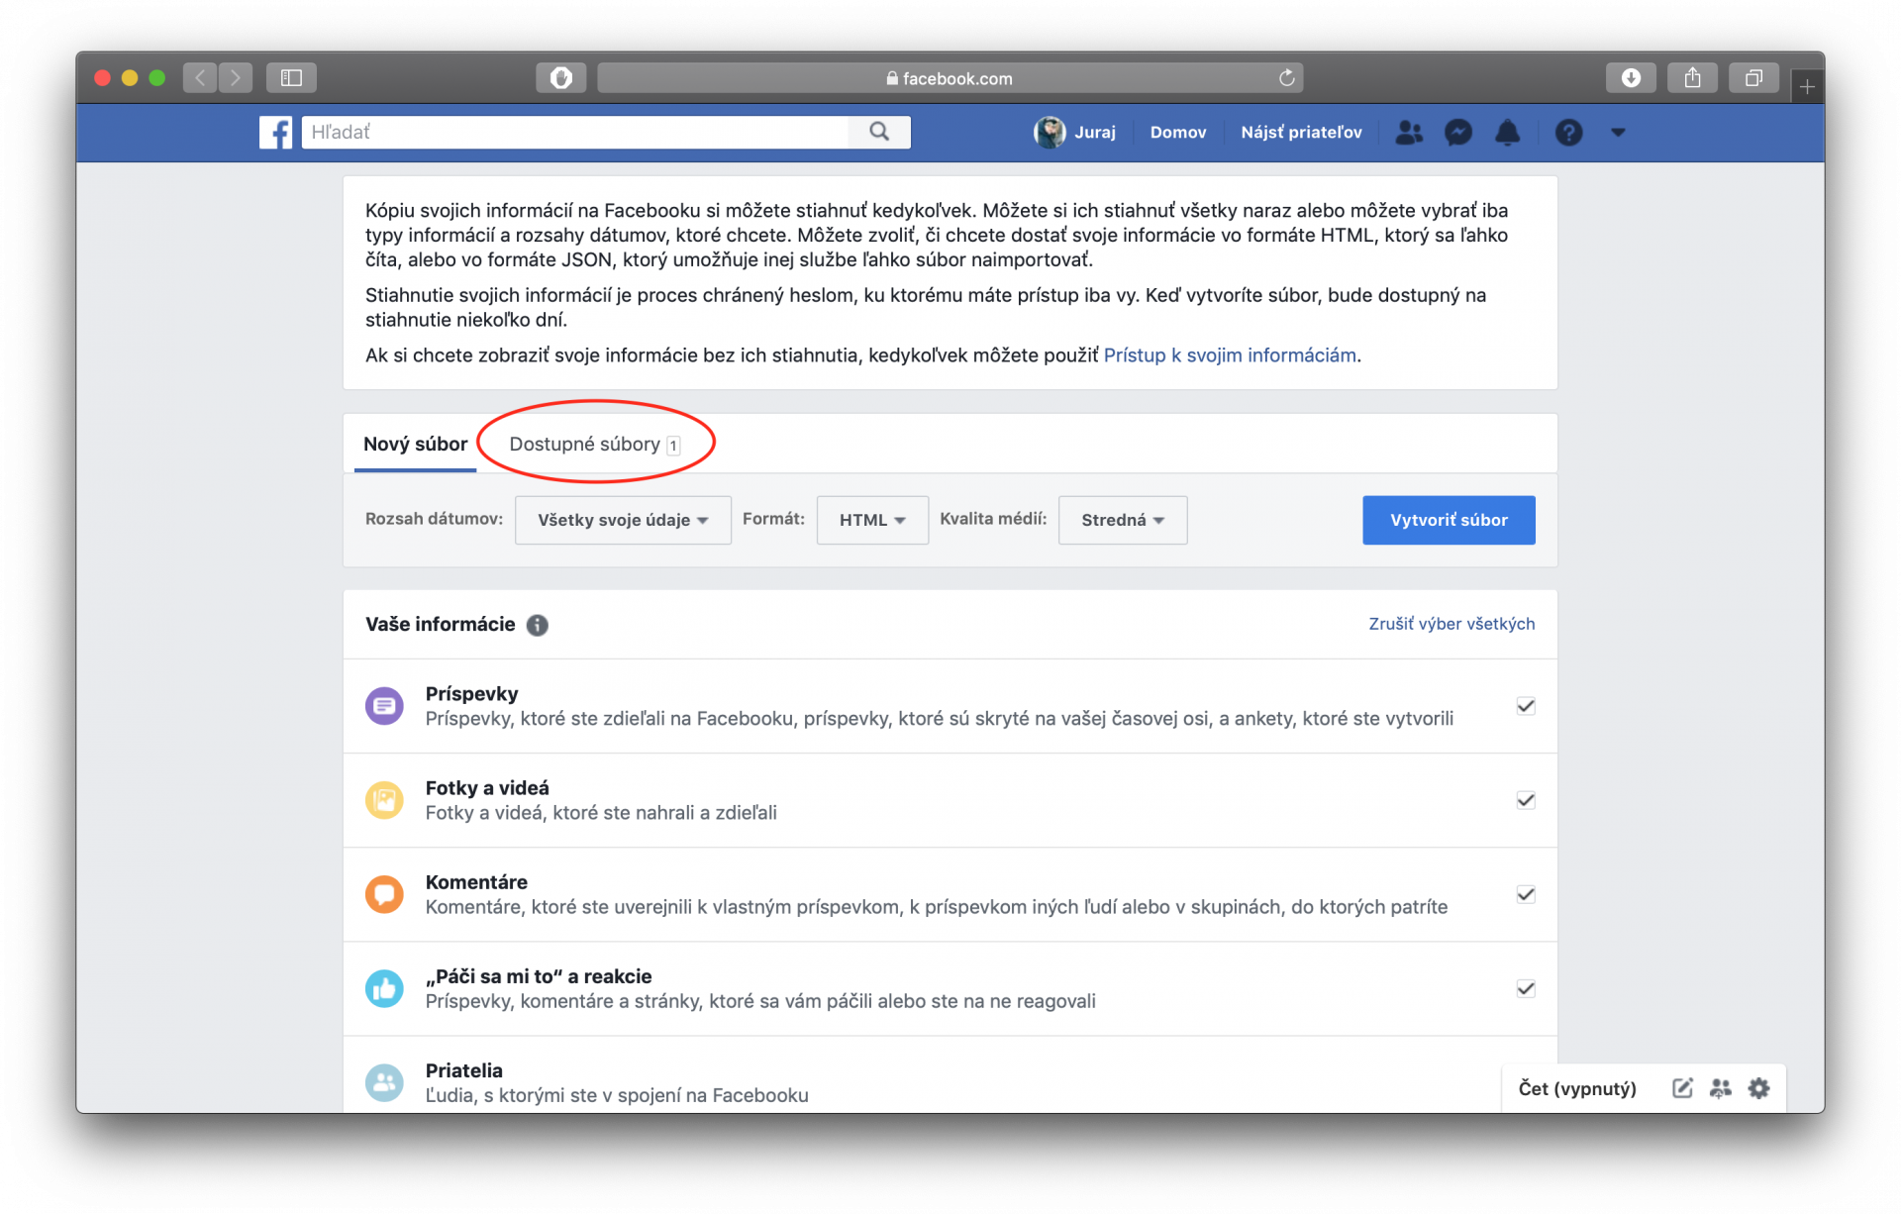Click the info icon beside Vaše informácie
1901x1214 pixels.
[537, 625]
